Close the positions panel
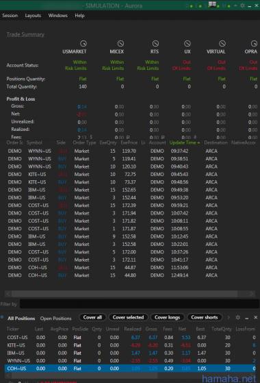The height and width of the screenshot is (383, 260). tap(256, 317)
